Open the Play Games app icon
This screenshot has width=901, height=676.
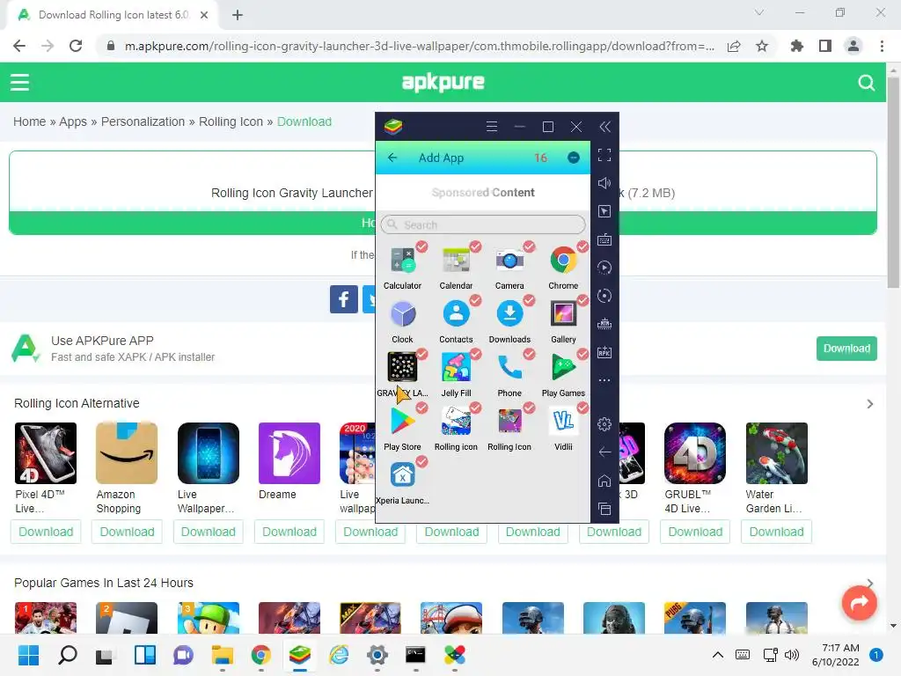coord(563,368)
